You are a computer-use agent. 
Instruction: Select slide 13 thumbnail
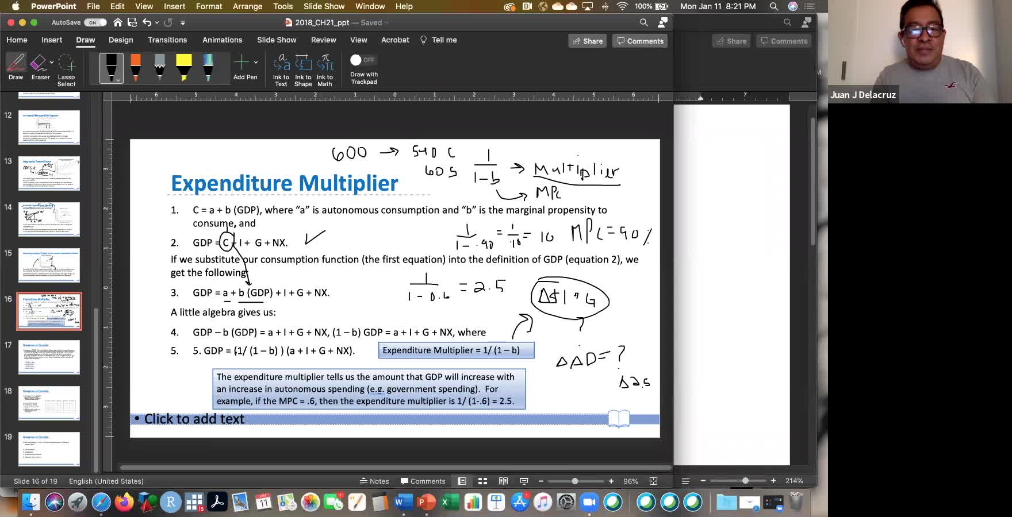49,173
